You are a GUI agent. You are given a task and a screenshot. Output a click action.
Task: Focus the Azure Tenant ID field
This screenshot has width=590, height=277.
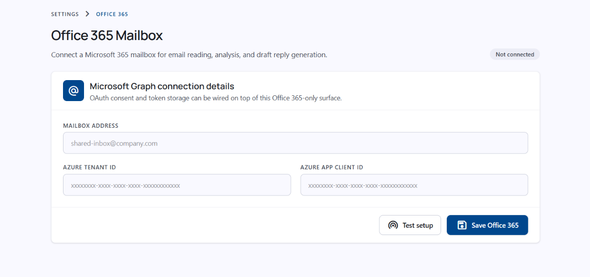tap(177, 185)
